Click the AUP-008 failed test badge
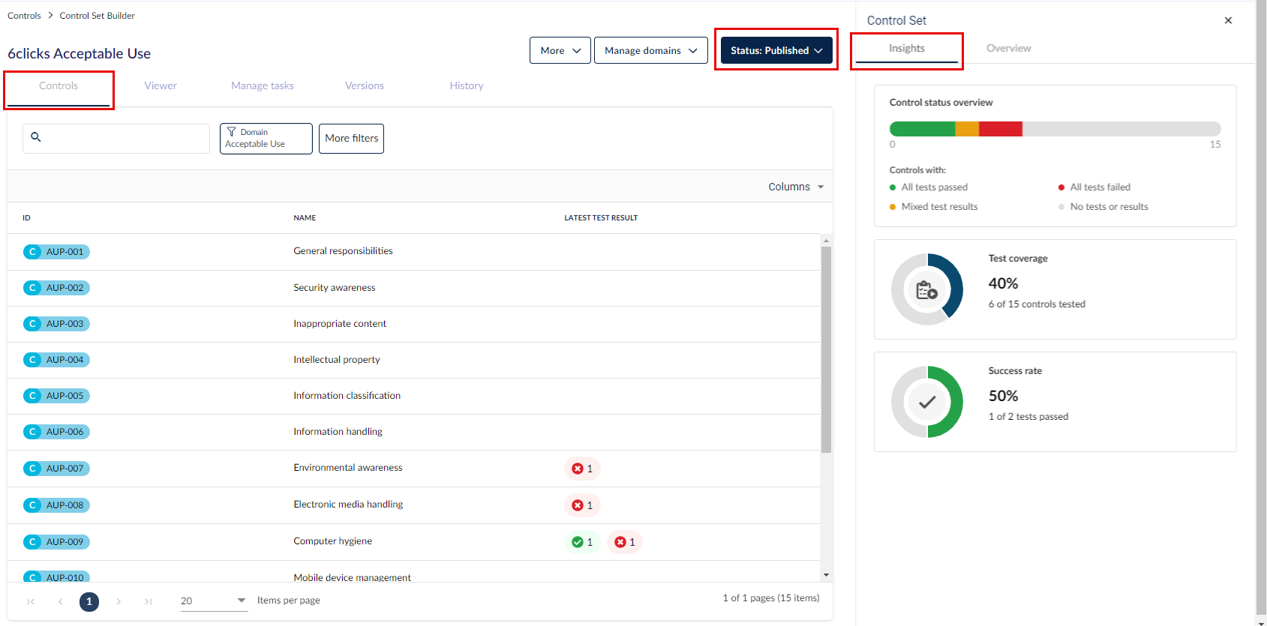 (x=582, y=505)
